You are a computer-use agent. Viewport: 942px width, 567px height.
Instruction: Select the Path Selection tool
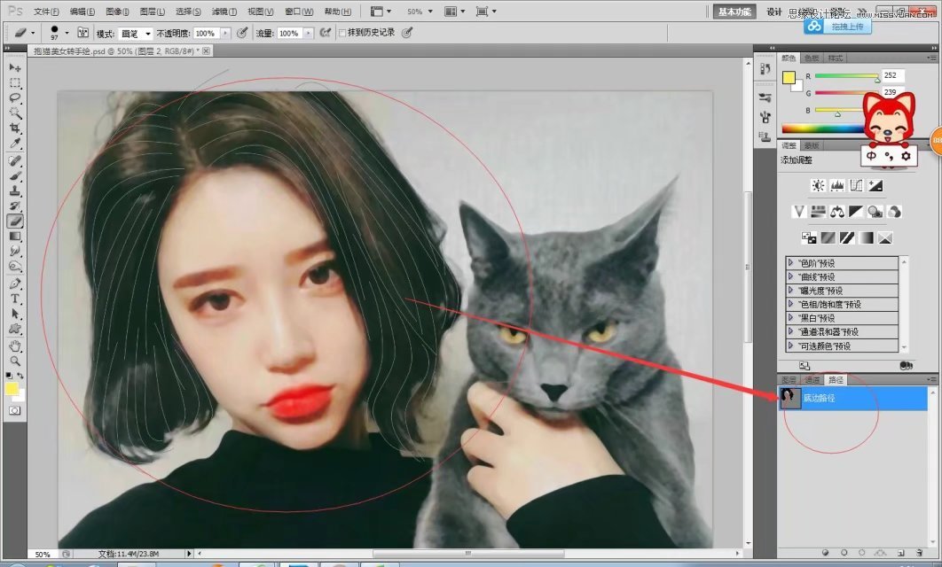point(15,314)
